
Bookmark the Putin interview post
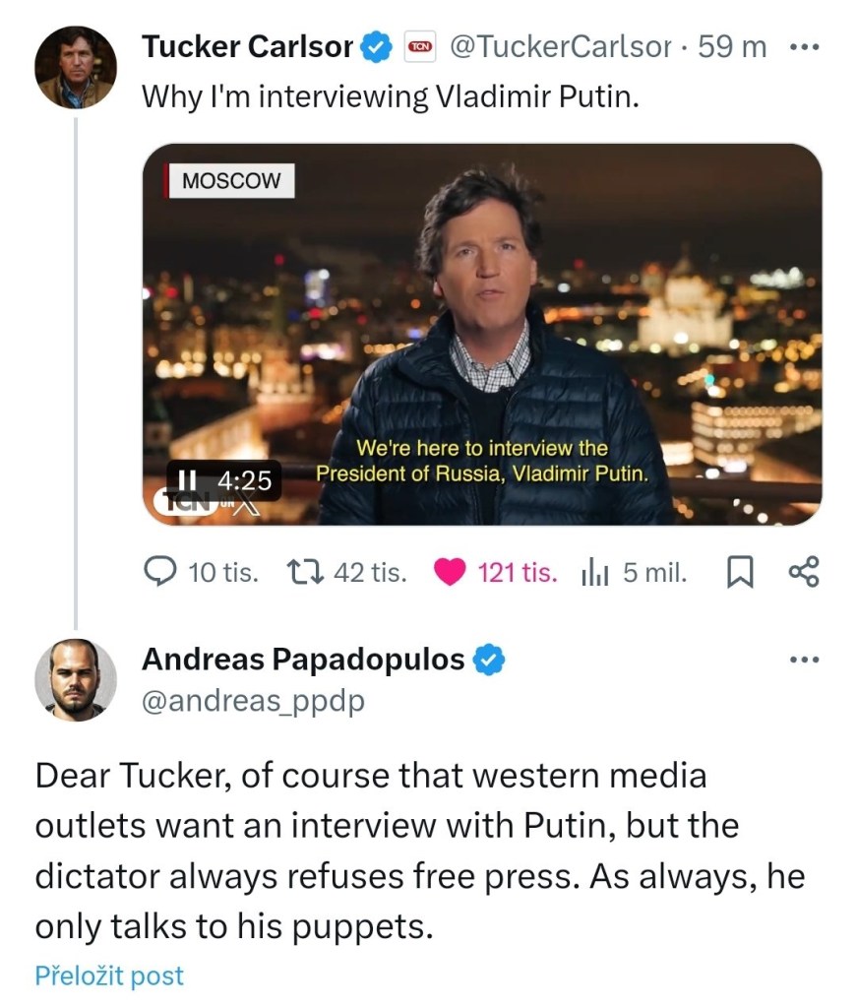click(737, 572)
